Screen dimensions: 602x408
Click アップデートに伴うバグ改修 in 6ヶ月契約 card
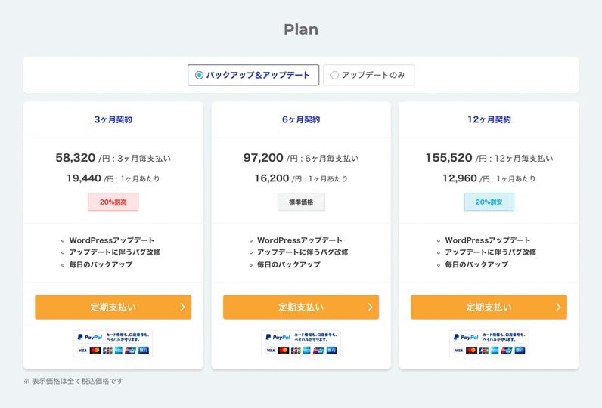(x=303, y=252)
